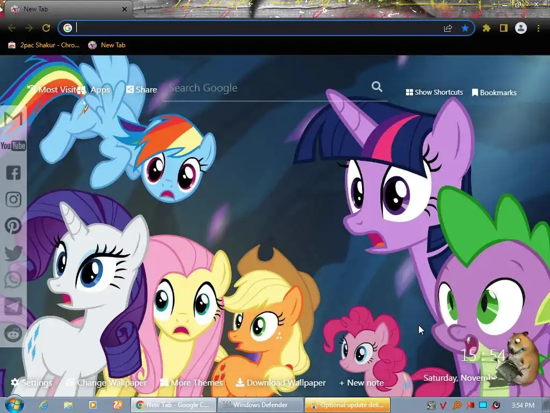The image size is (550, 413).
Task: Reload the current page
Action: [46, 28]
